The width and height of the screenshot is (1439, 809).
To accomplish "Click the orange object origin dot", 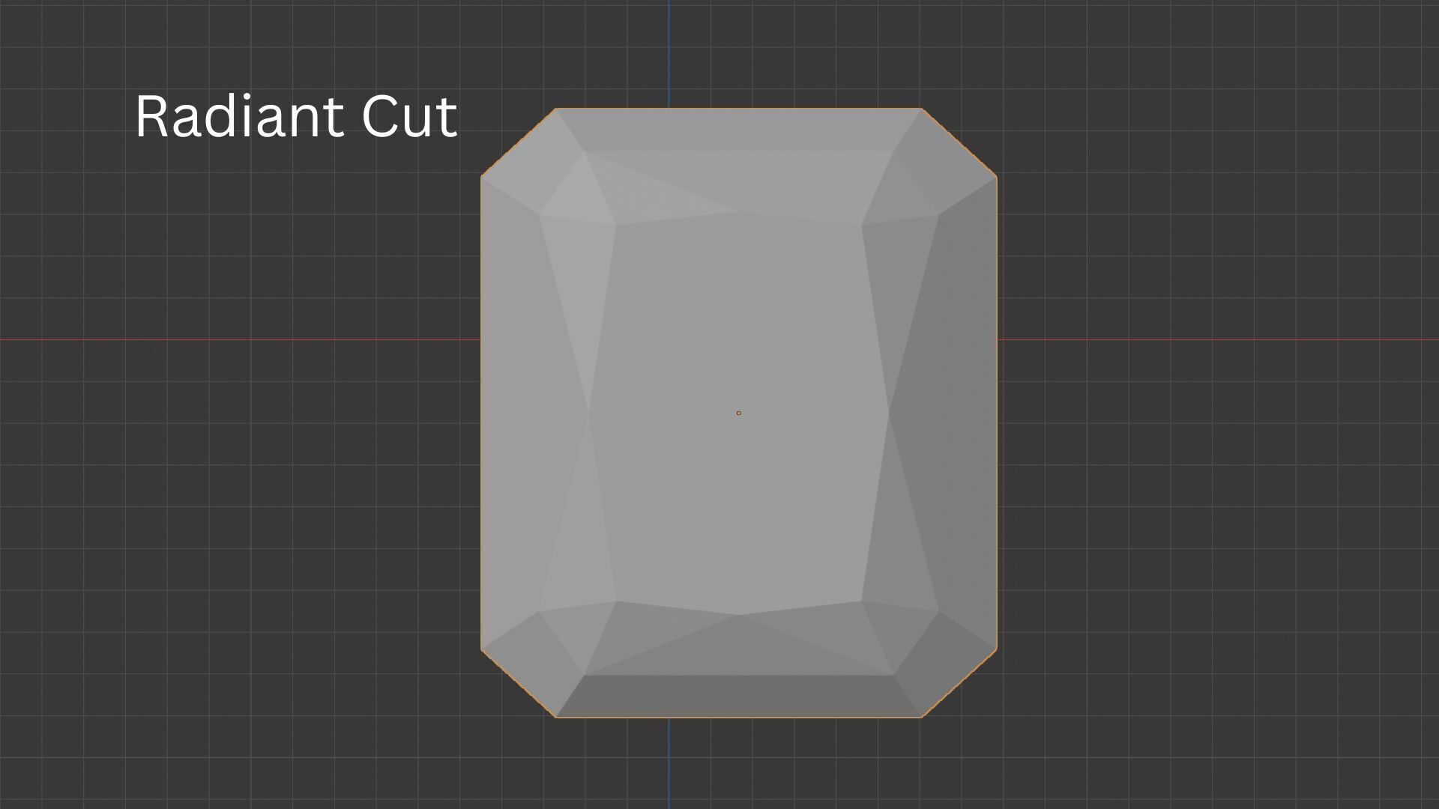I will tap(738, 413).
